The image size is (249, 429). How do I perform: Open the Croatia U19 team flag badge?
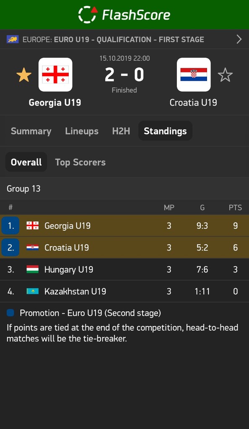click(194, 75)
